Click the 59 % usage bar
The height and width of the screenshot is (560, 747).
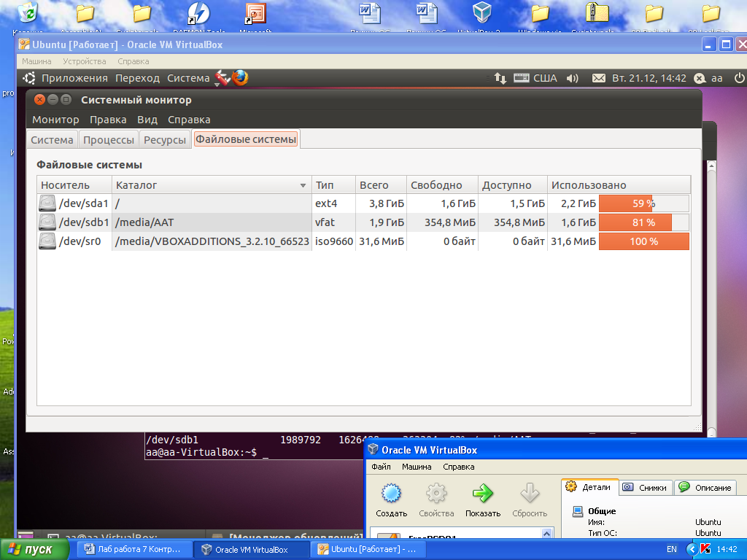coord(643,203)
